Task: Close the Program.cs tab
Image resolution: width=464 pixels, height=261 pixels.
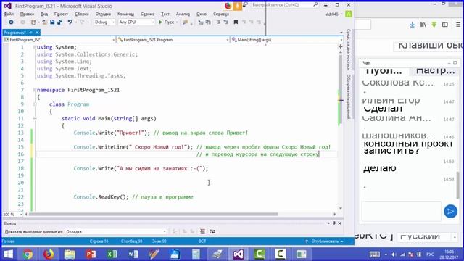Action: (37, 33)
